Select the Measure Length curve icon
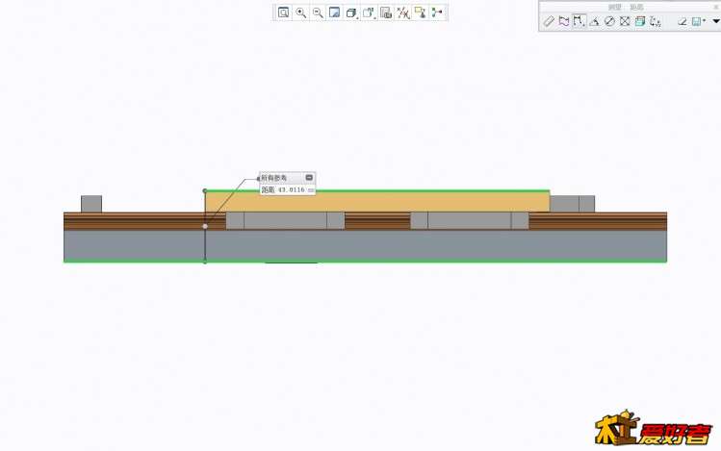 click(x=564, y=21)
